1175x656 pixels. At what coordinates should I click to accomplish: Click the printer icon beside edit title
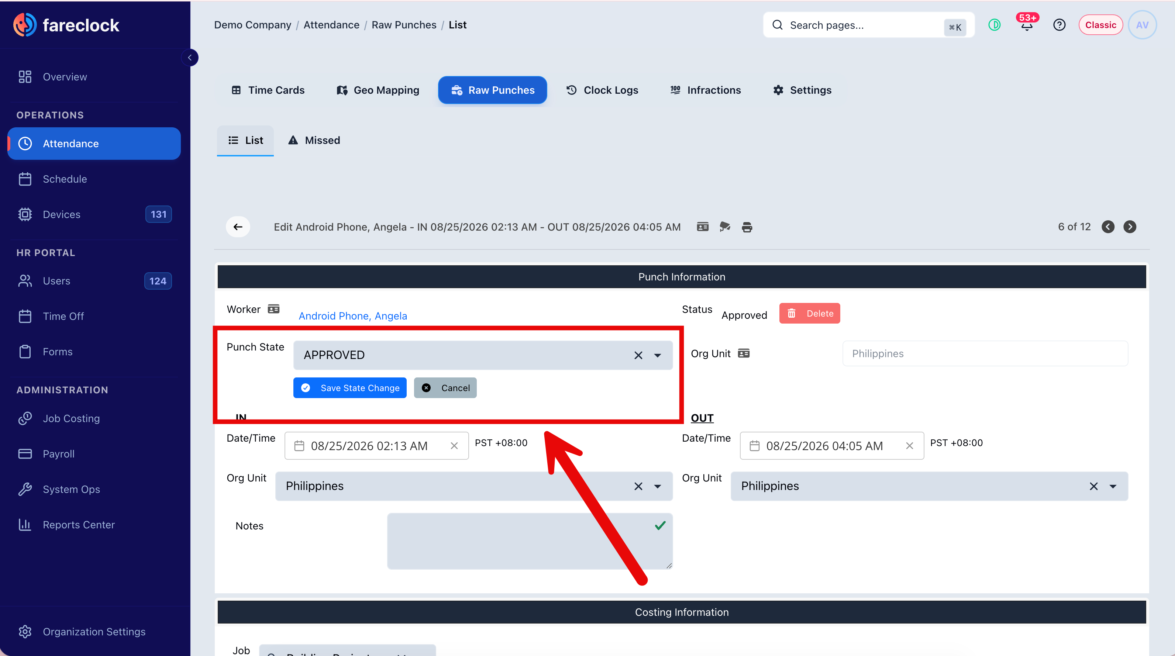[747, 227]
